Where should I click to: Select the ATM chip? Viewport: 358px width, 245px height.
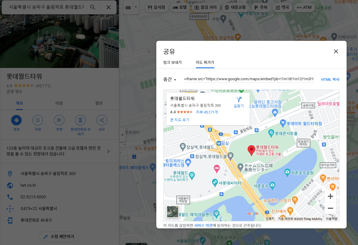[304, 8]
